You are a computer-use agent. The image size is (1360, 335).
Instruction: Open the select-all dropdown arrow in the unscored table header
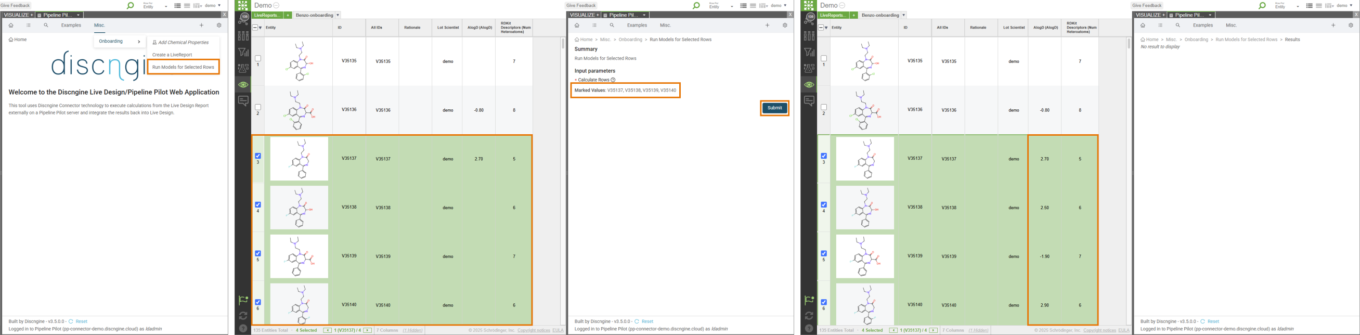tap(260, 28)
